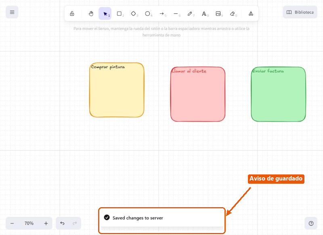323x235 pixels.
Task: Activate the Pencil freedraw tool
Action: (190, 14)
